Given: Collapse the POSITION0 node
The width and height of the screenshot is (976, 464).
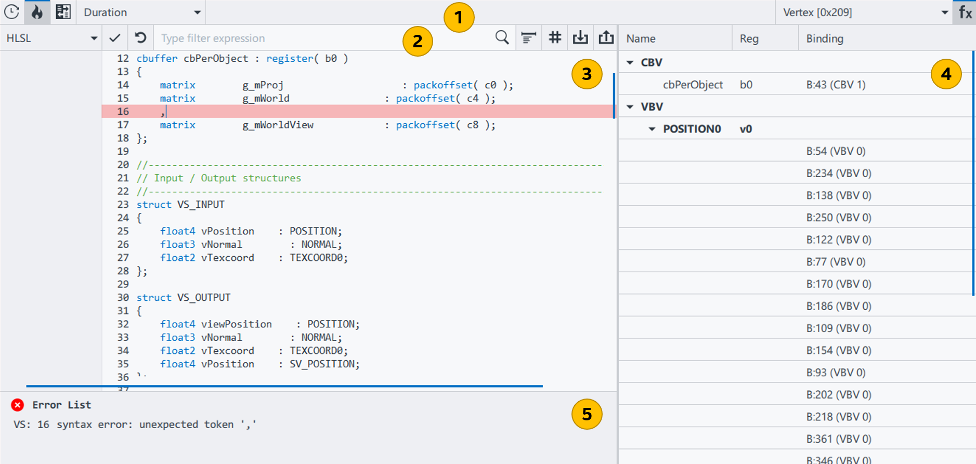Looking at the screenshot, I should pos(652,129).
